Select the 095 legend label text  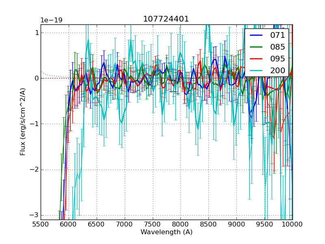[277, 59]
